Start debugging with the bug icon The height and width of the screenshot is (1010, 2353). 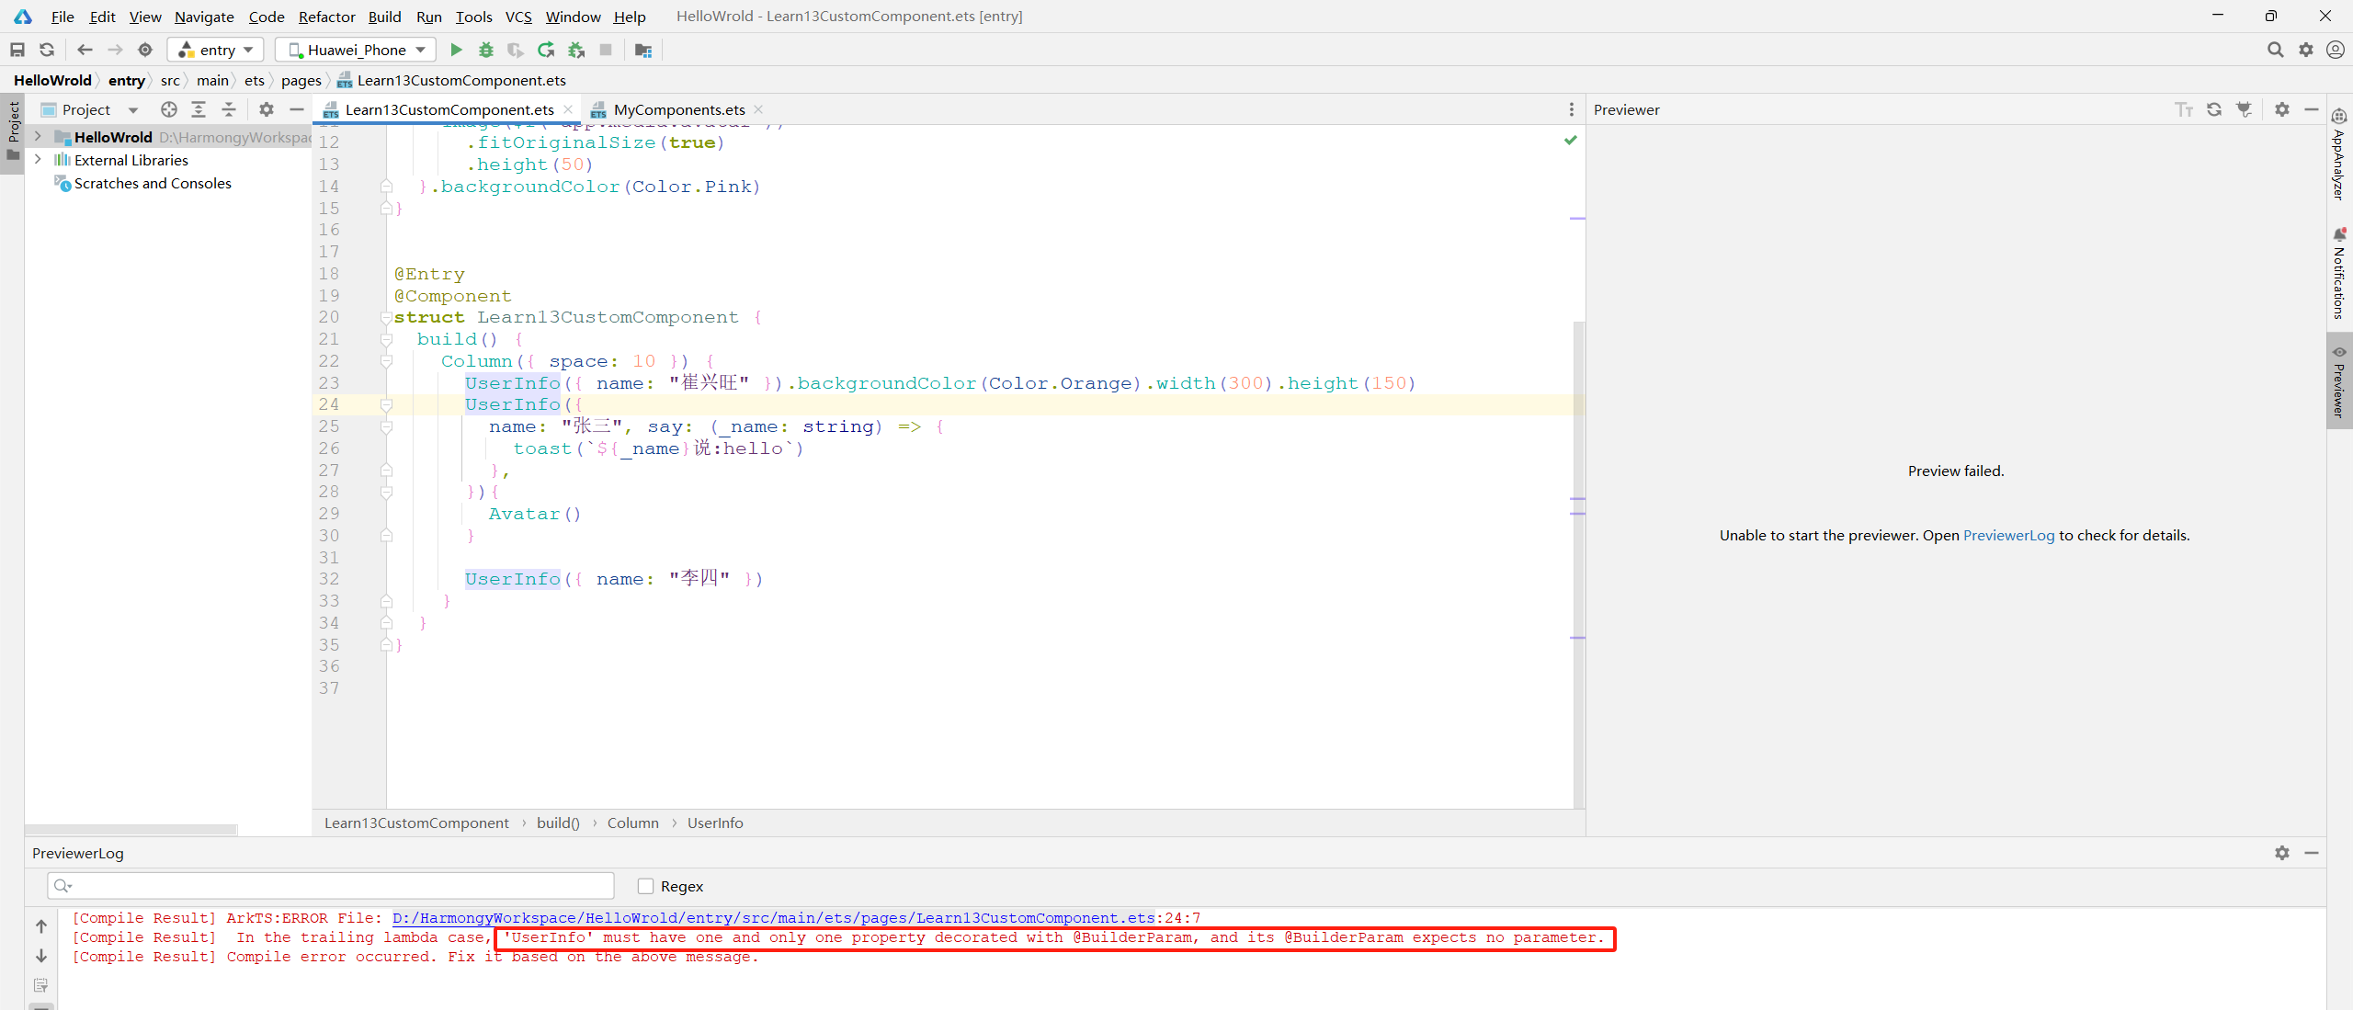pyautogui.click(x=486, y=50)
